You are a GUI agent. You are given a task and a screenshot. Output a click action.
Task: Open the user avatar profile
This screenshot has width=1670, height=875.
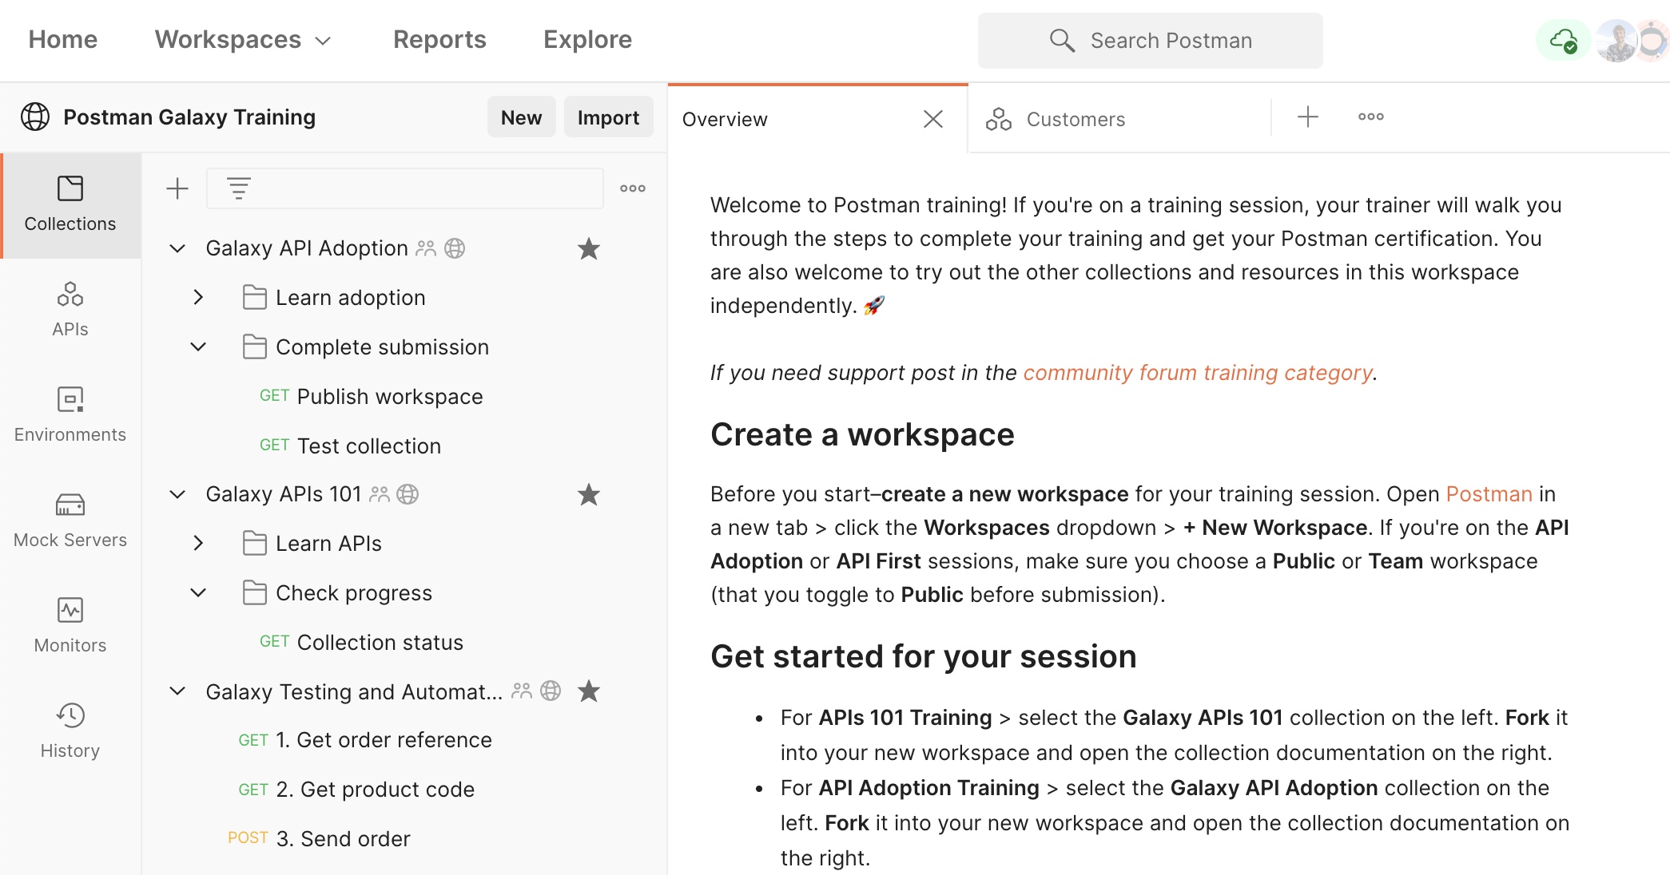1616,40
